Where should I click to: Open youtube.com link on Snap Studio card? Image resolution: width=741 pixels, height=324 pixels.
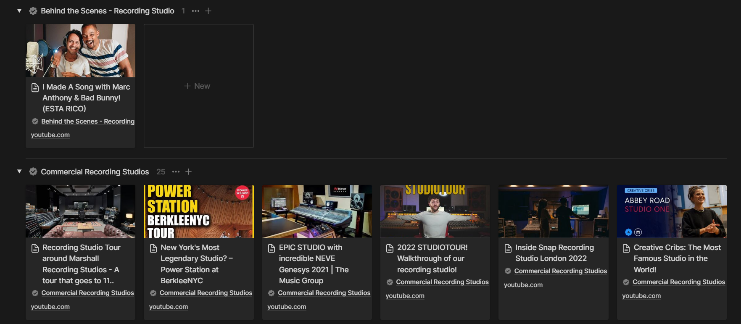tap(523, 285)
